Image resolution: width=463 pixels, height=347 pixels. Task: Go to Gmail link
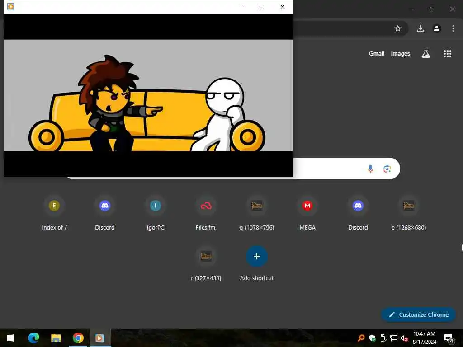(x=377, y=53)
